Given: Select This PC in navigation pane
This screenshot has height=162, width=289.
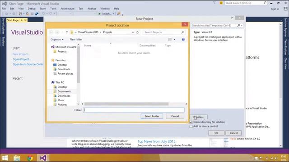Looking at the screenshot, I should 58,82.
